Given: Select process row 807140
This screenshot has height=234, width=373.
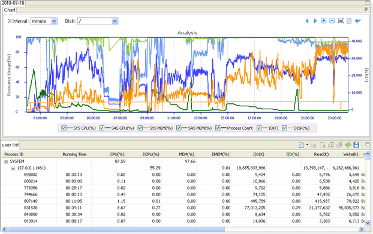Looking at the screenshot, I should tap(183, 201).
